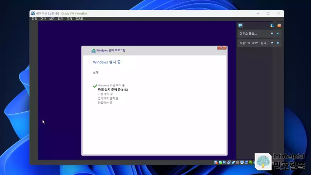Click the hide icon on 자동으로 키보드 잡기 notification
This screenshot has height=175, width=311.
272,43
